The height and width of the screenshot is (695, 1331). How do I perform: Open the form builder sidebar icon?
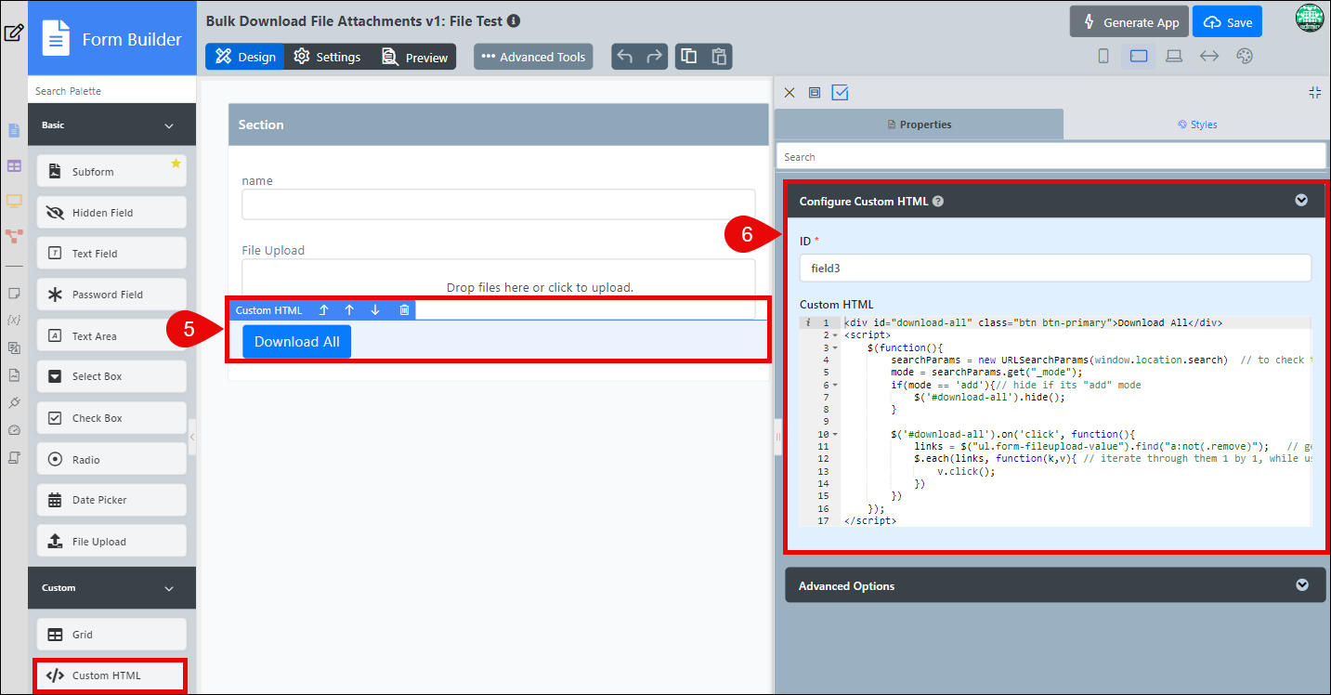14,130
